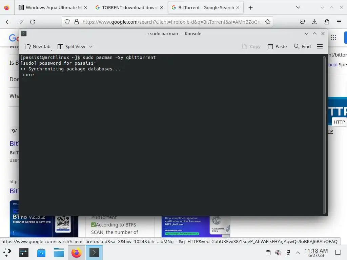Screen dimensions: 347x260
Task: Go back in Firefox history
Action: pos(8,22)
